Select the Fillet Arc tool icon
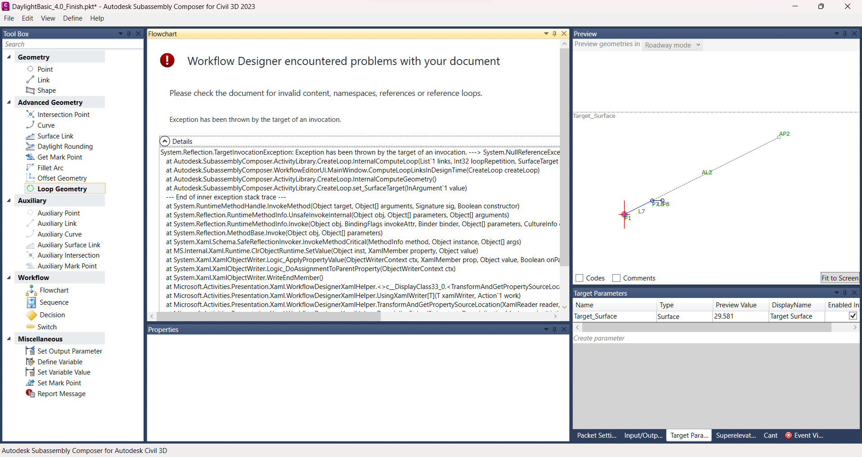Screen dimensions: 862x457 (30, 168)
